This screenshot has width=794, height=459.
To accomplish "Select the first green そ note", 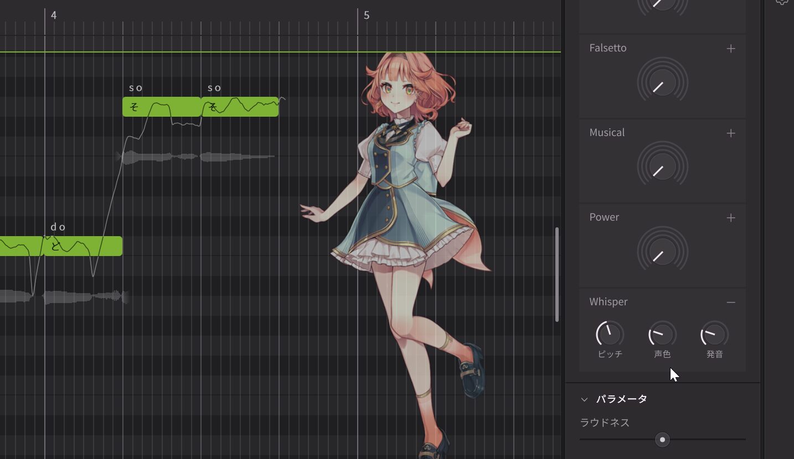I will (162, 107).
